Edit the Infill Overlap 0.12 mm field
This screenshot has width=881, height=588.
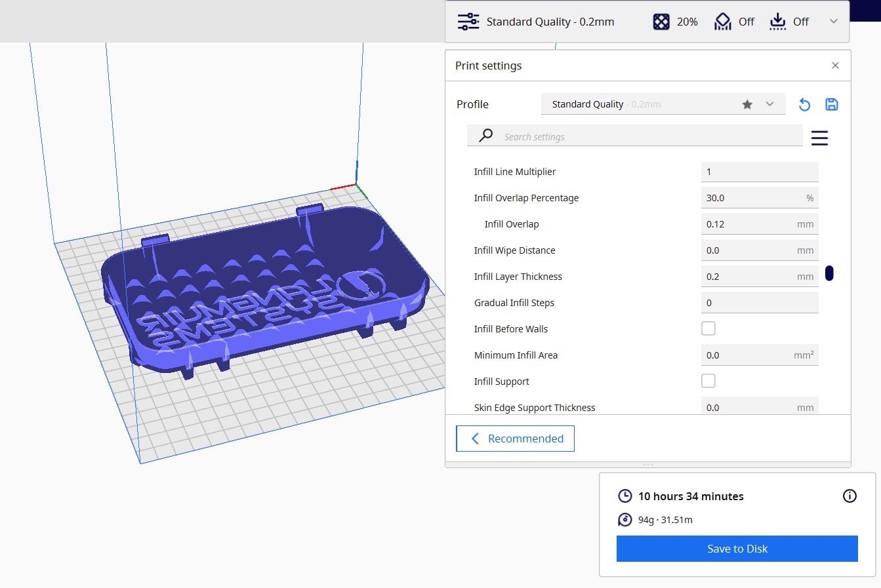click(760, 224)
